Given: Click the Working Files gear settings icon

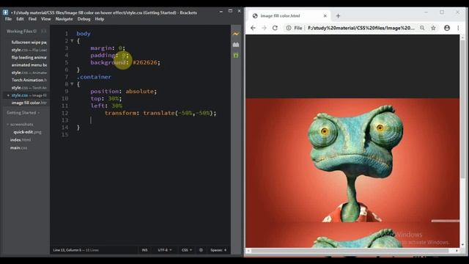Looking at the screenshot, I should pyautogui.click(x=35, y=31).
